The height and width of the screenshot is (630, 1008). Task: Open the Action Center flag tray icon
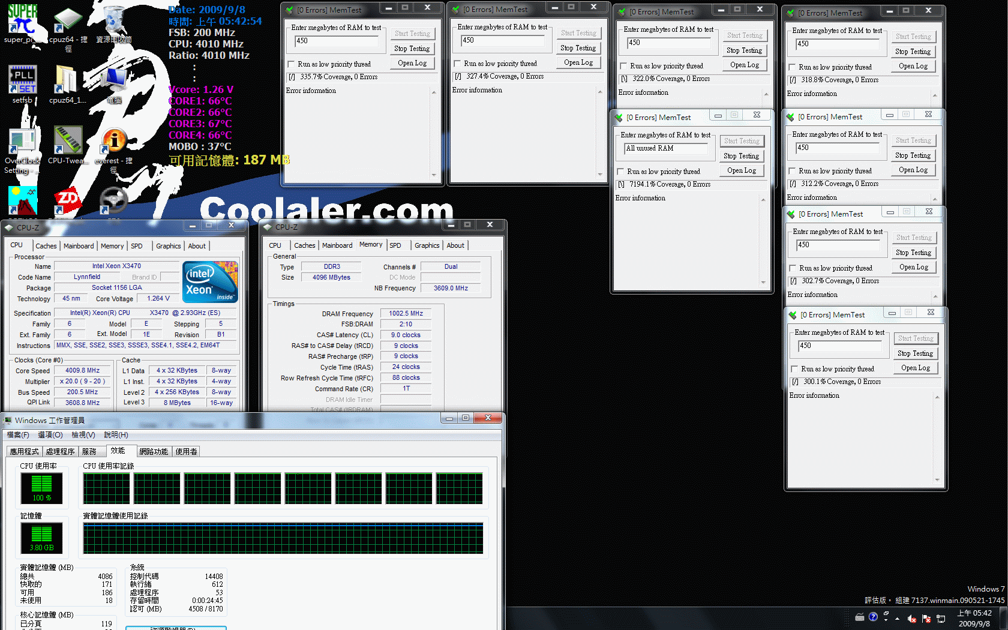pos(926,619)
